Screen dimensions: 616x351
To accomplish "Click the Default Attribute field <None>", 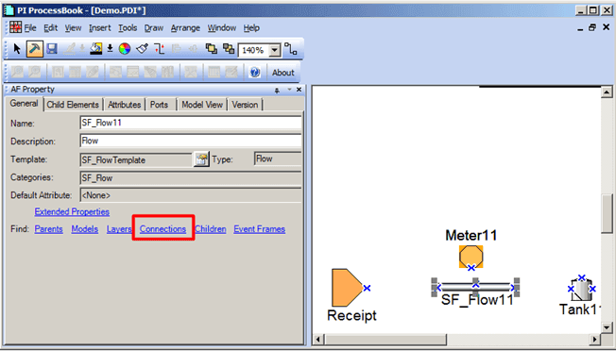I will (191, 195).
